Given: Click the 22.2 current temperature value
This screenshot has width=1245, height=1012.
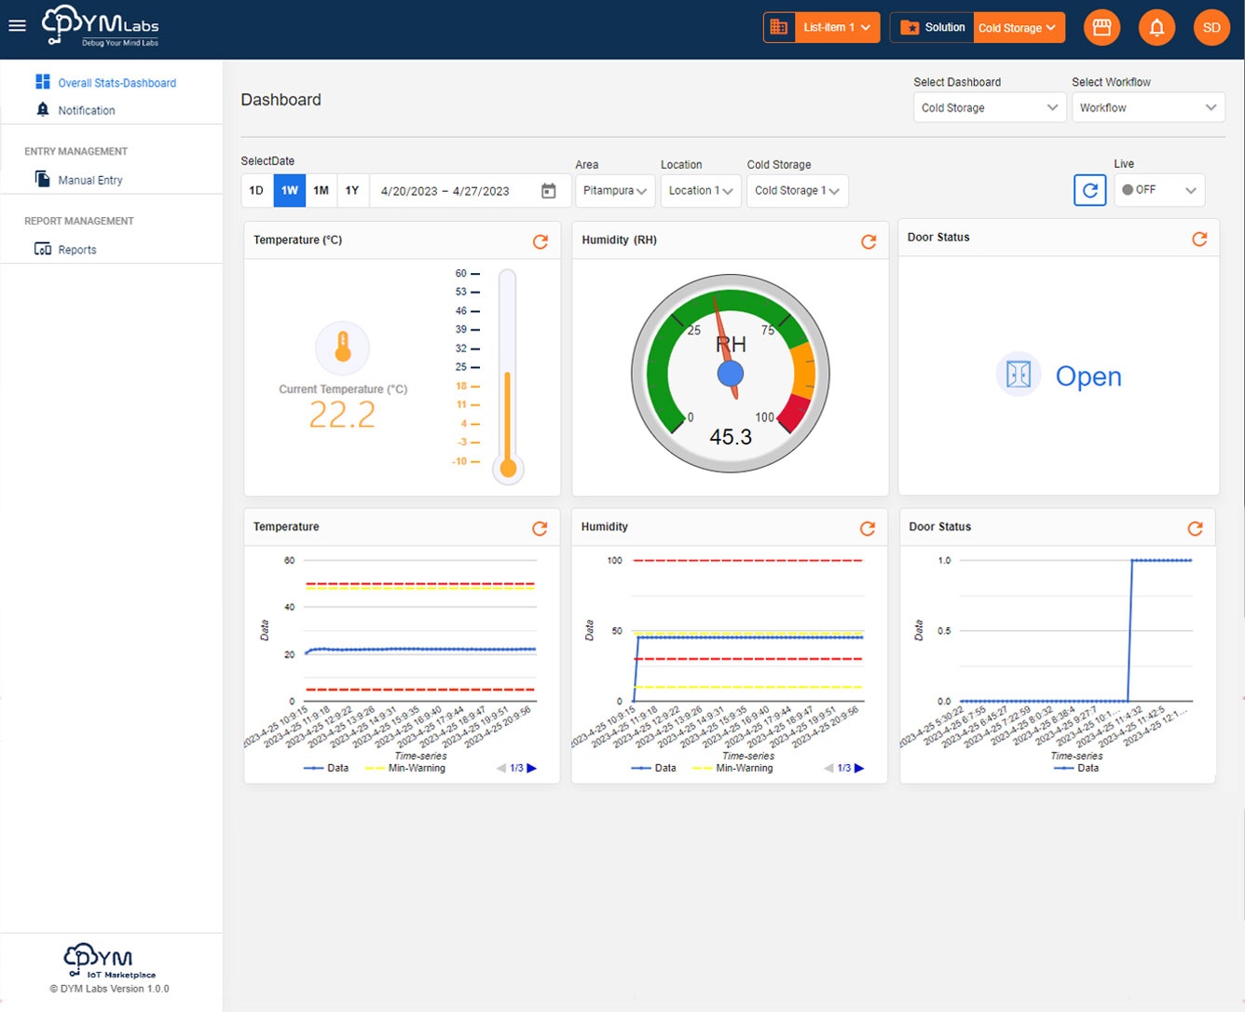Looking at the screenshot, I should (342, 415).
